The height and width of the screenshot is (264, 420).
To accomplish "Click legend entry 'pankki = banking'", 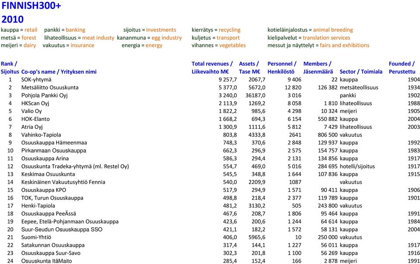I will pos(65,30).
